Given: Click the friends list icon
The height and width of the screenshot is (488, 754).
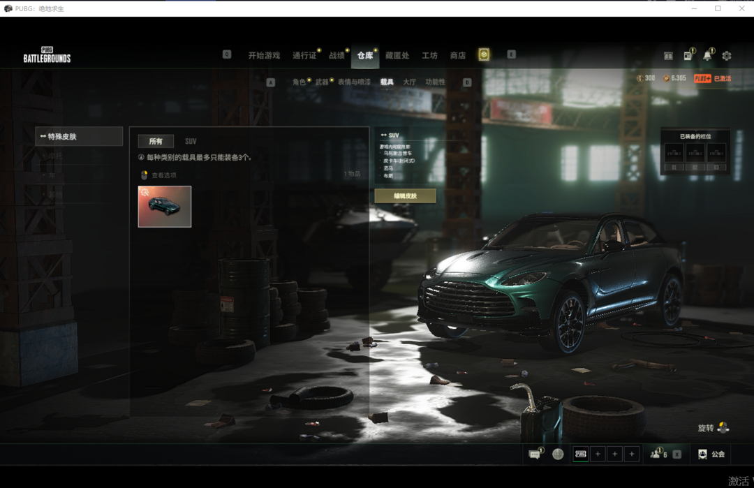Looking at the screenshot, I should tap(655, 454).
